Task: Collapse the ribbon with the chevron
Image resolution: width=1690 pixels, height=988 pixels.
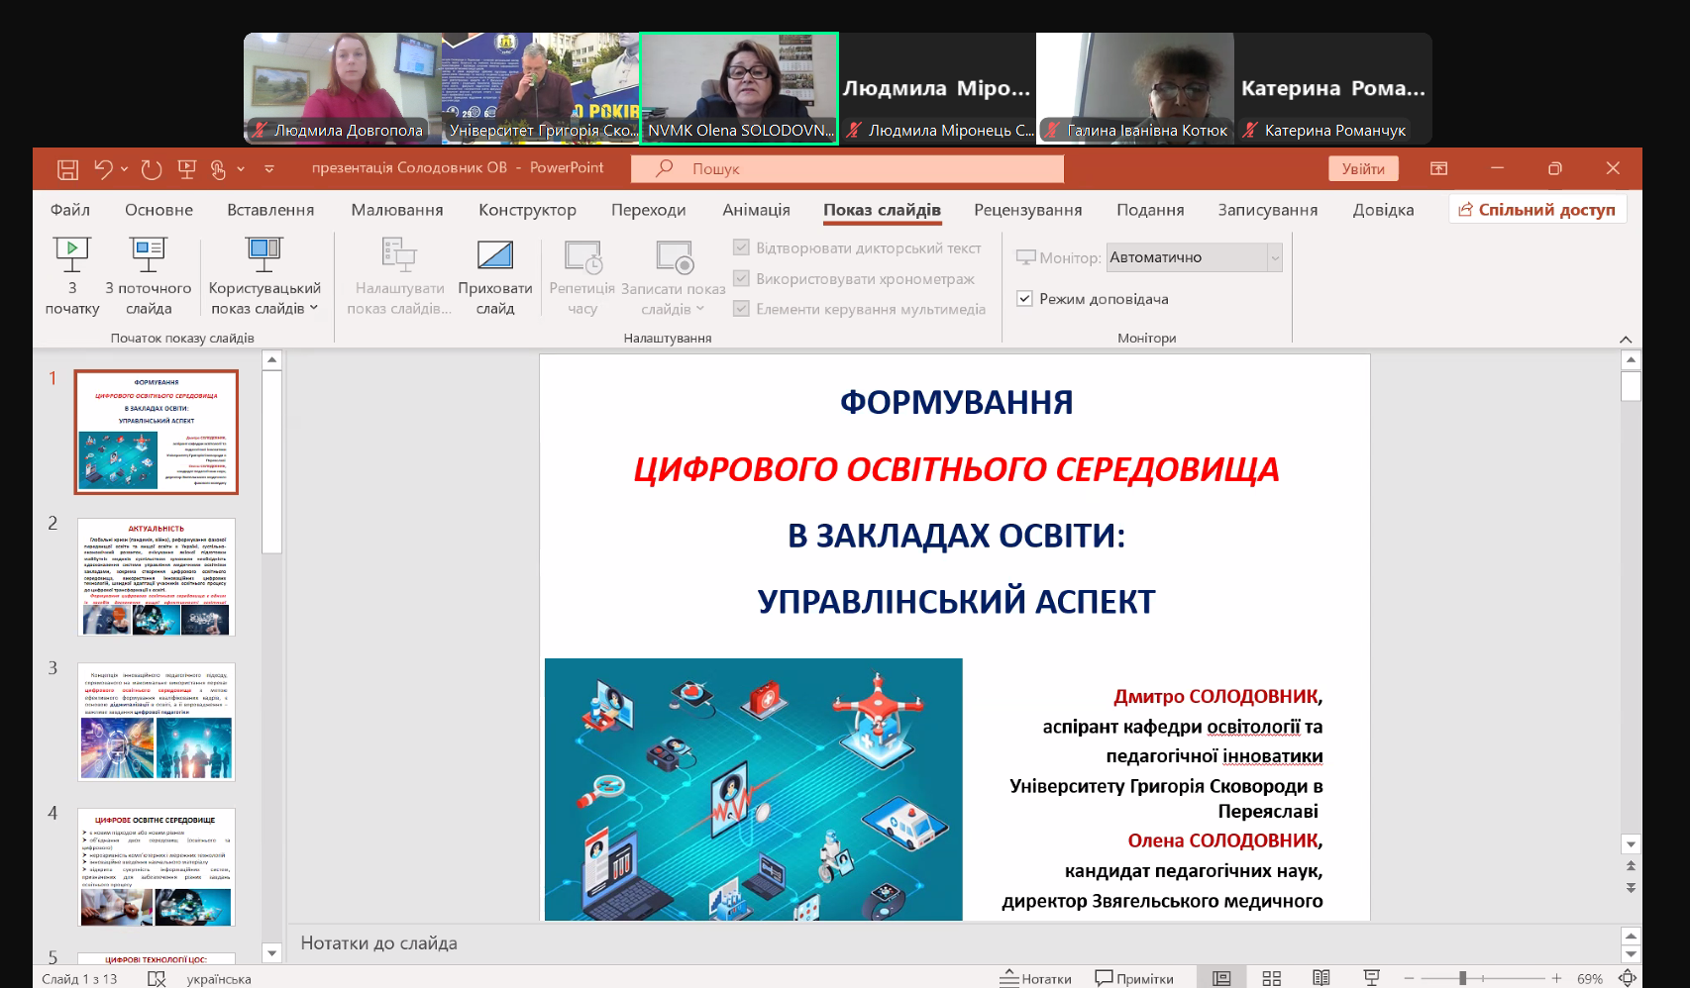Action: tap(1626, 339)
